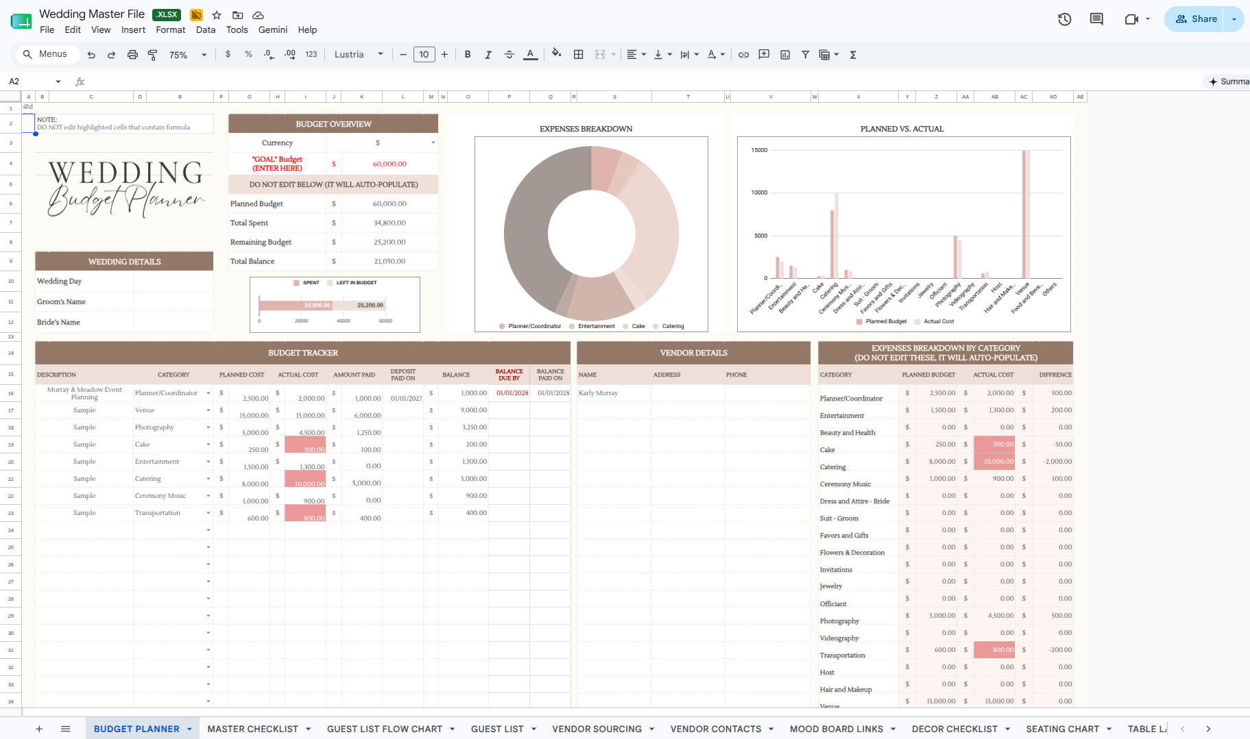
Task: Insert a link
Action: (743, 55)
